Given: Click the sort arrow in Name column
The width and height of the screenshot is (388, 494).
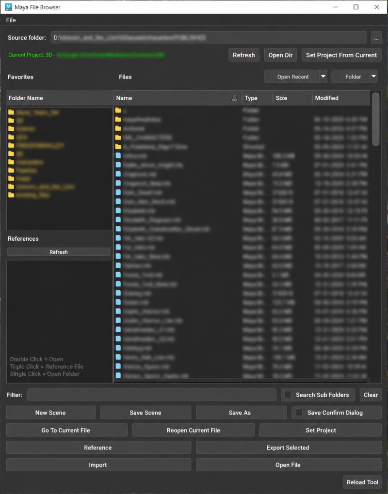Looking at the screenshot, I should [x=234, y=98].
